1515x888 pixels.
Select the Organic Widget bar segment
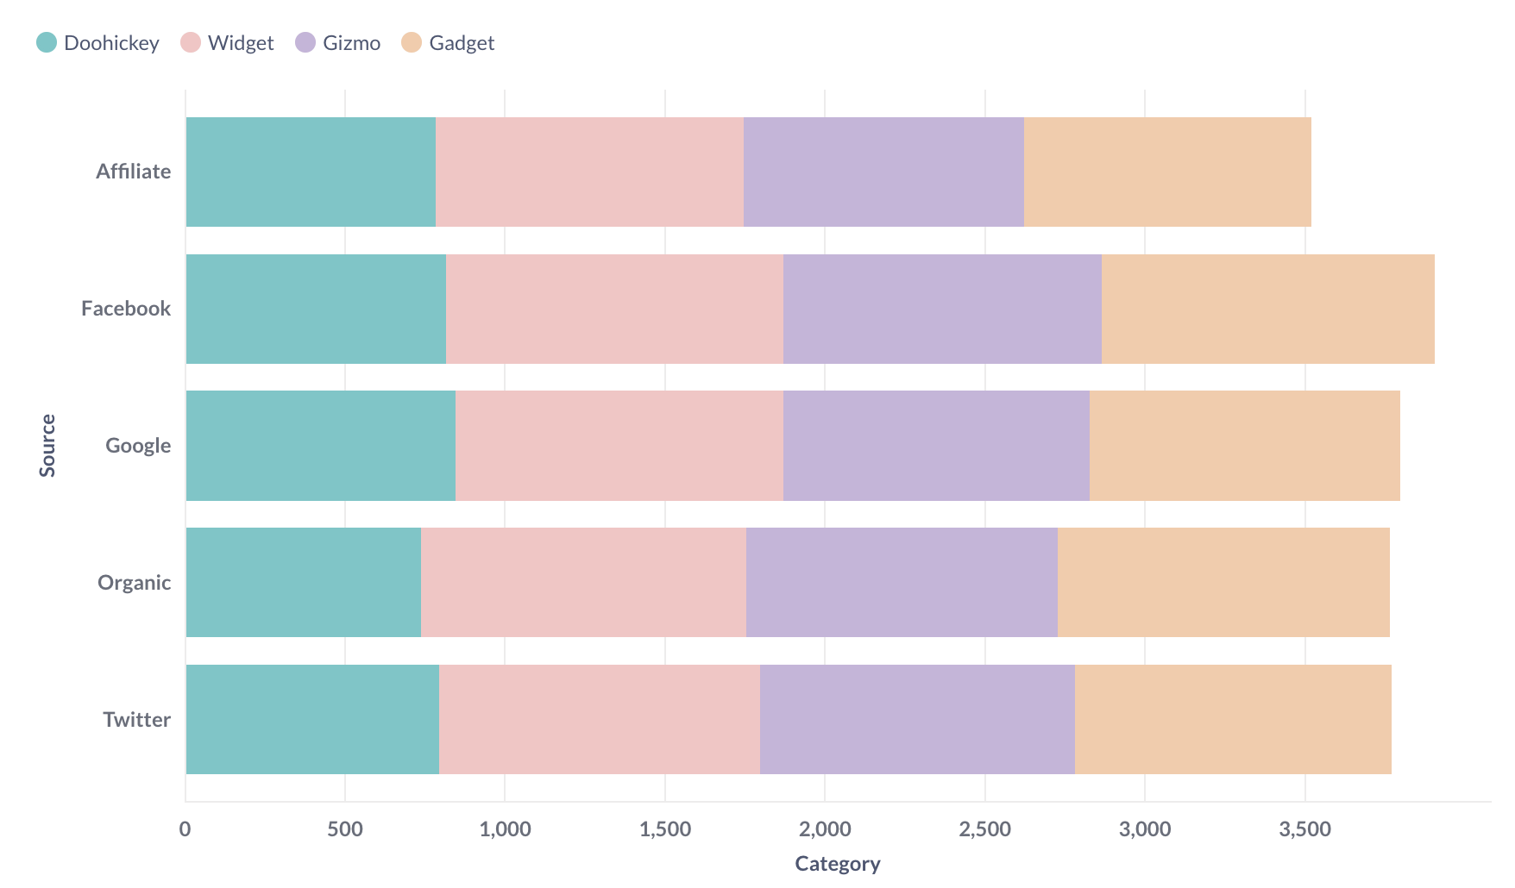coord(583,583)
